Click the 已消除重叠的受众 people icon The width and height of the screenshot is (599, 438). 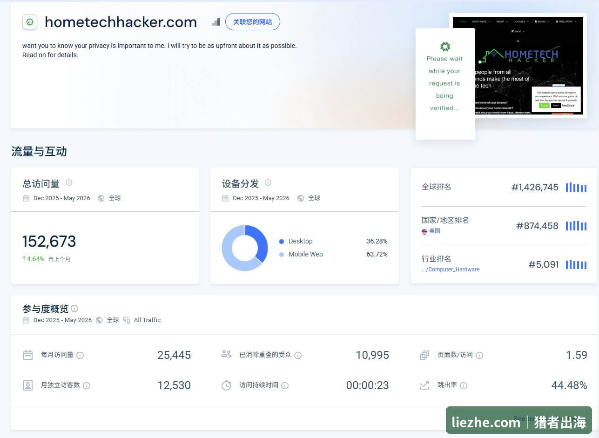coord(226,354)
